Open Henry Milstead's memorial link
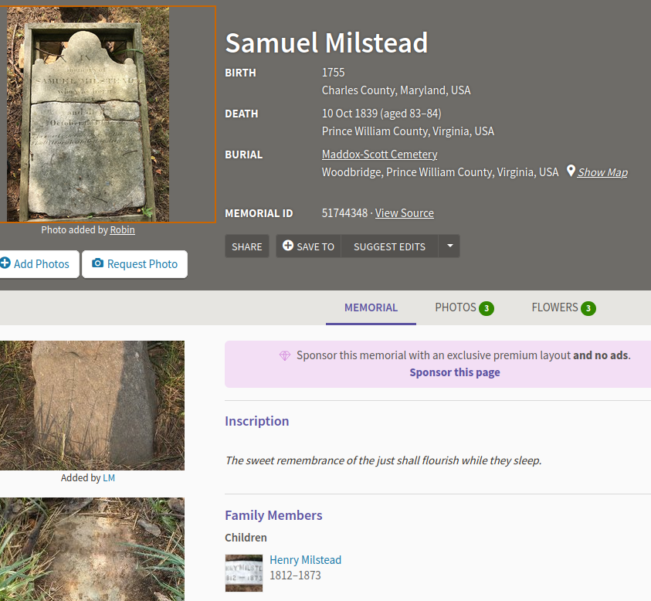The height and width of the screenshot is (601, 651). 305,560
